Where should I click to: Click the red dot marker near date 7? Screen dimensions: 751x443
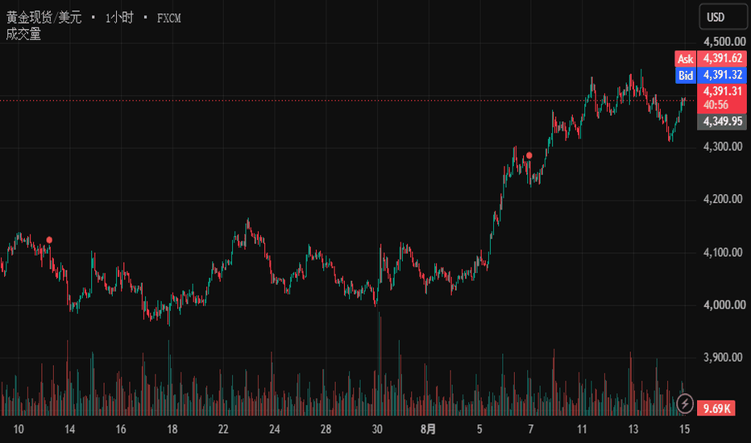point(529,155)
